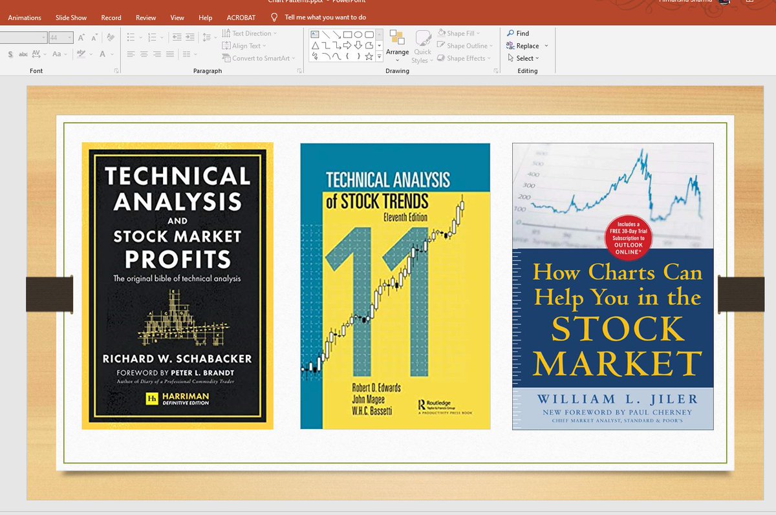Open the Animations ribbon tab
The width and height of the screenshot is (776, 515).
click(x=25, y=17)
